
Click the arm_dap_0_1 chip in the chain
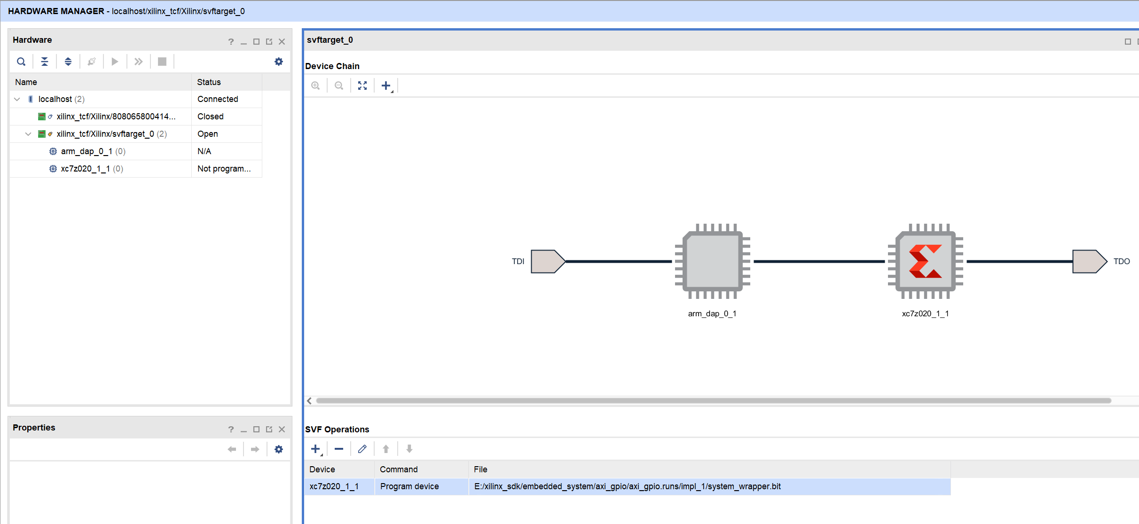[x=712, y=261]
